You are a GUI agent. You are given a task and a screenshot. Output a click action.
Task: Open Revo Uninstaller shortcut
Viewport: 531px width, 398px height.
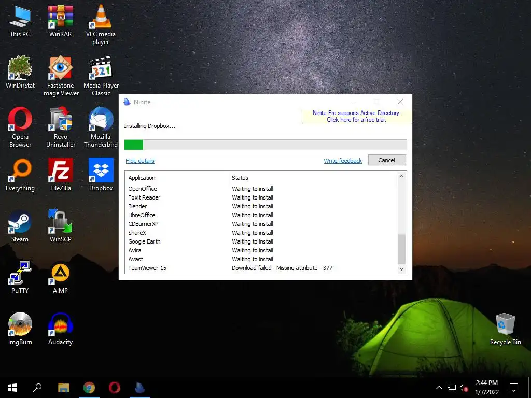[61, 127]
